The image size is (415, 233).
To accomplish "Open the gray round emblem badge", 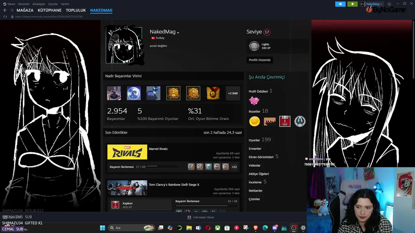I will [x=300, y=121].
